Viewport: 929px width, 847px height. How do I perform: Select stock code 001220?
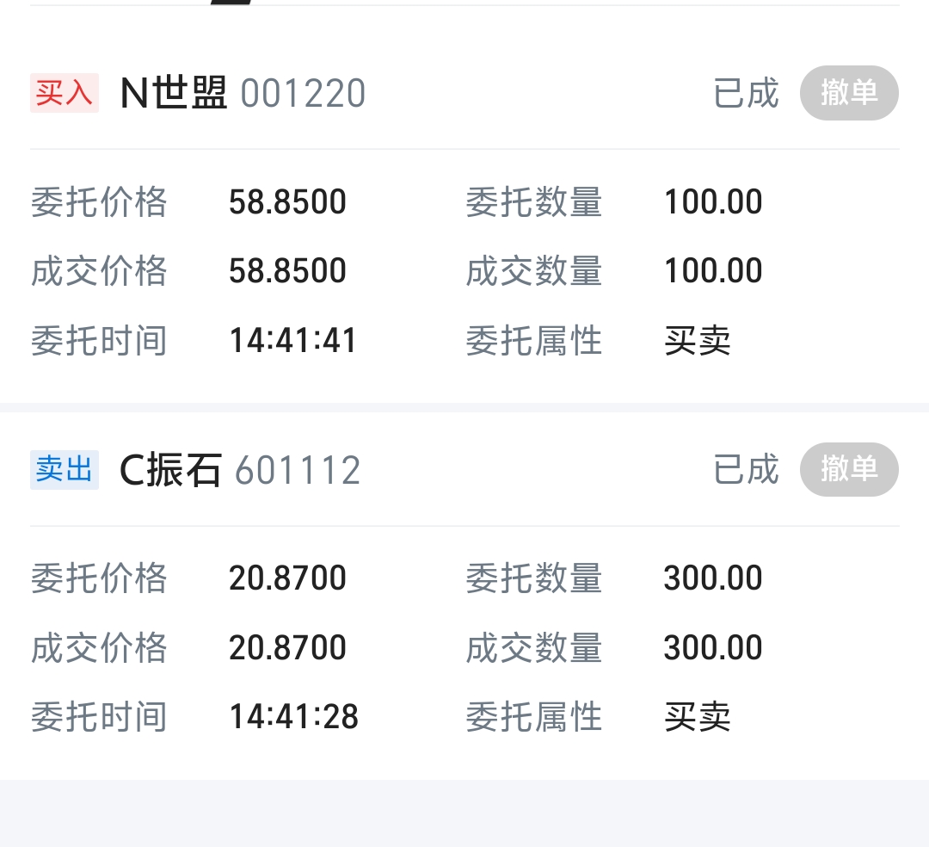tap(303, 94)
